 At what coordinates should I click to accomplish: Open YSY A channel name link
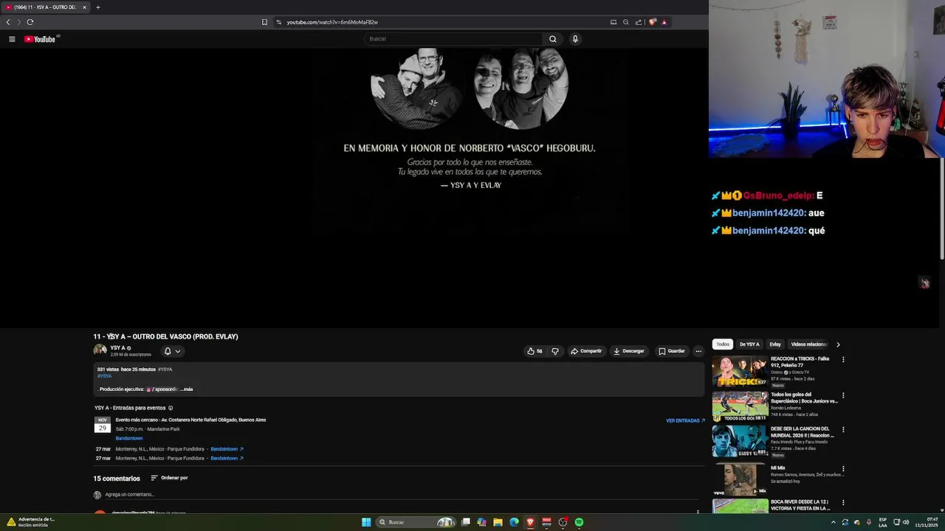pos(117,347)
